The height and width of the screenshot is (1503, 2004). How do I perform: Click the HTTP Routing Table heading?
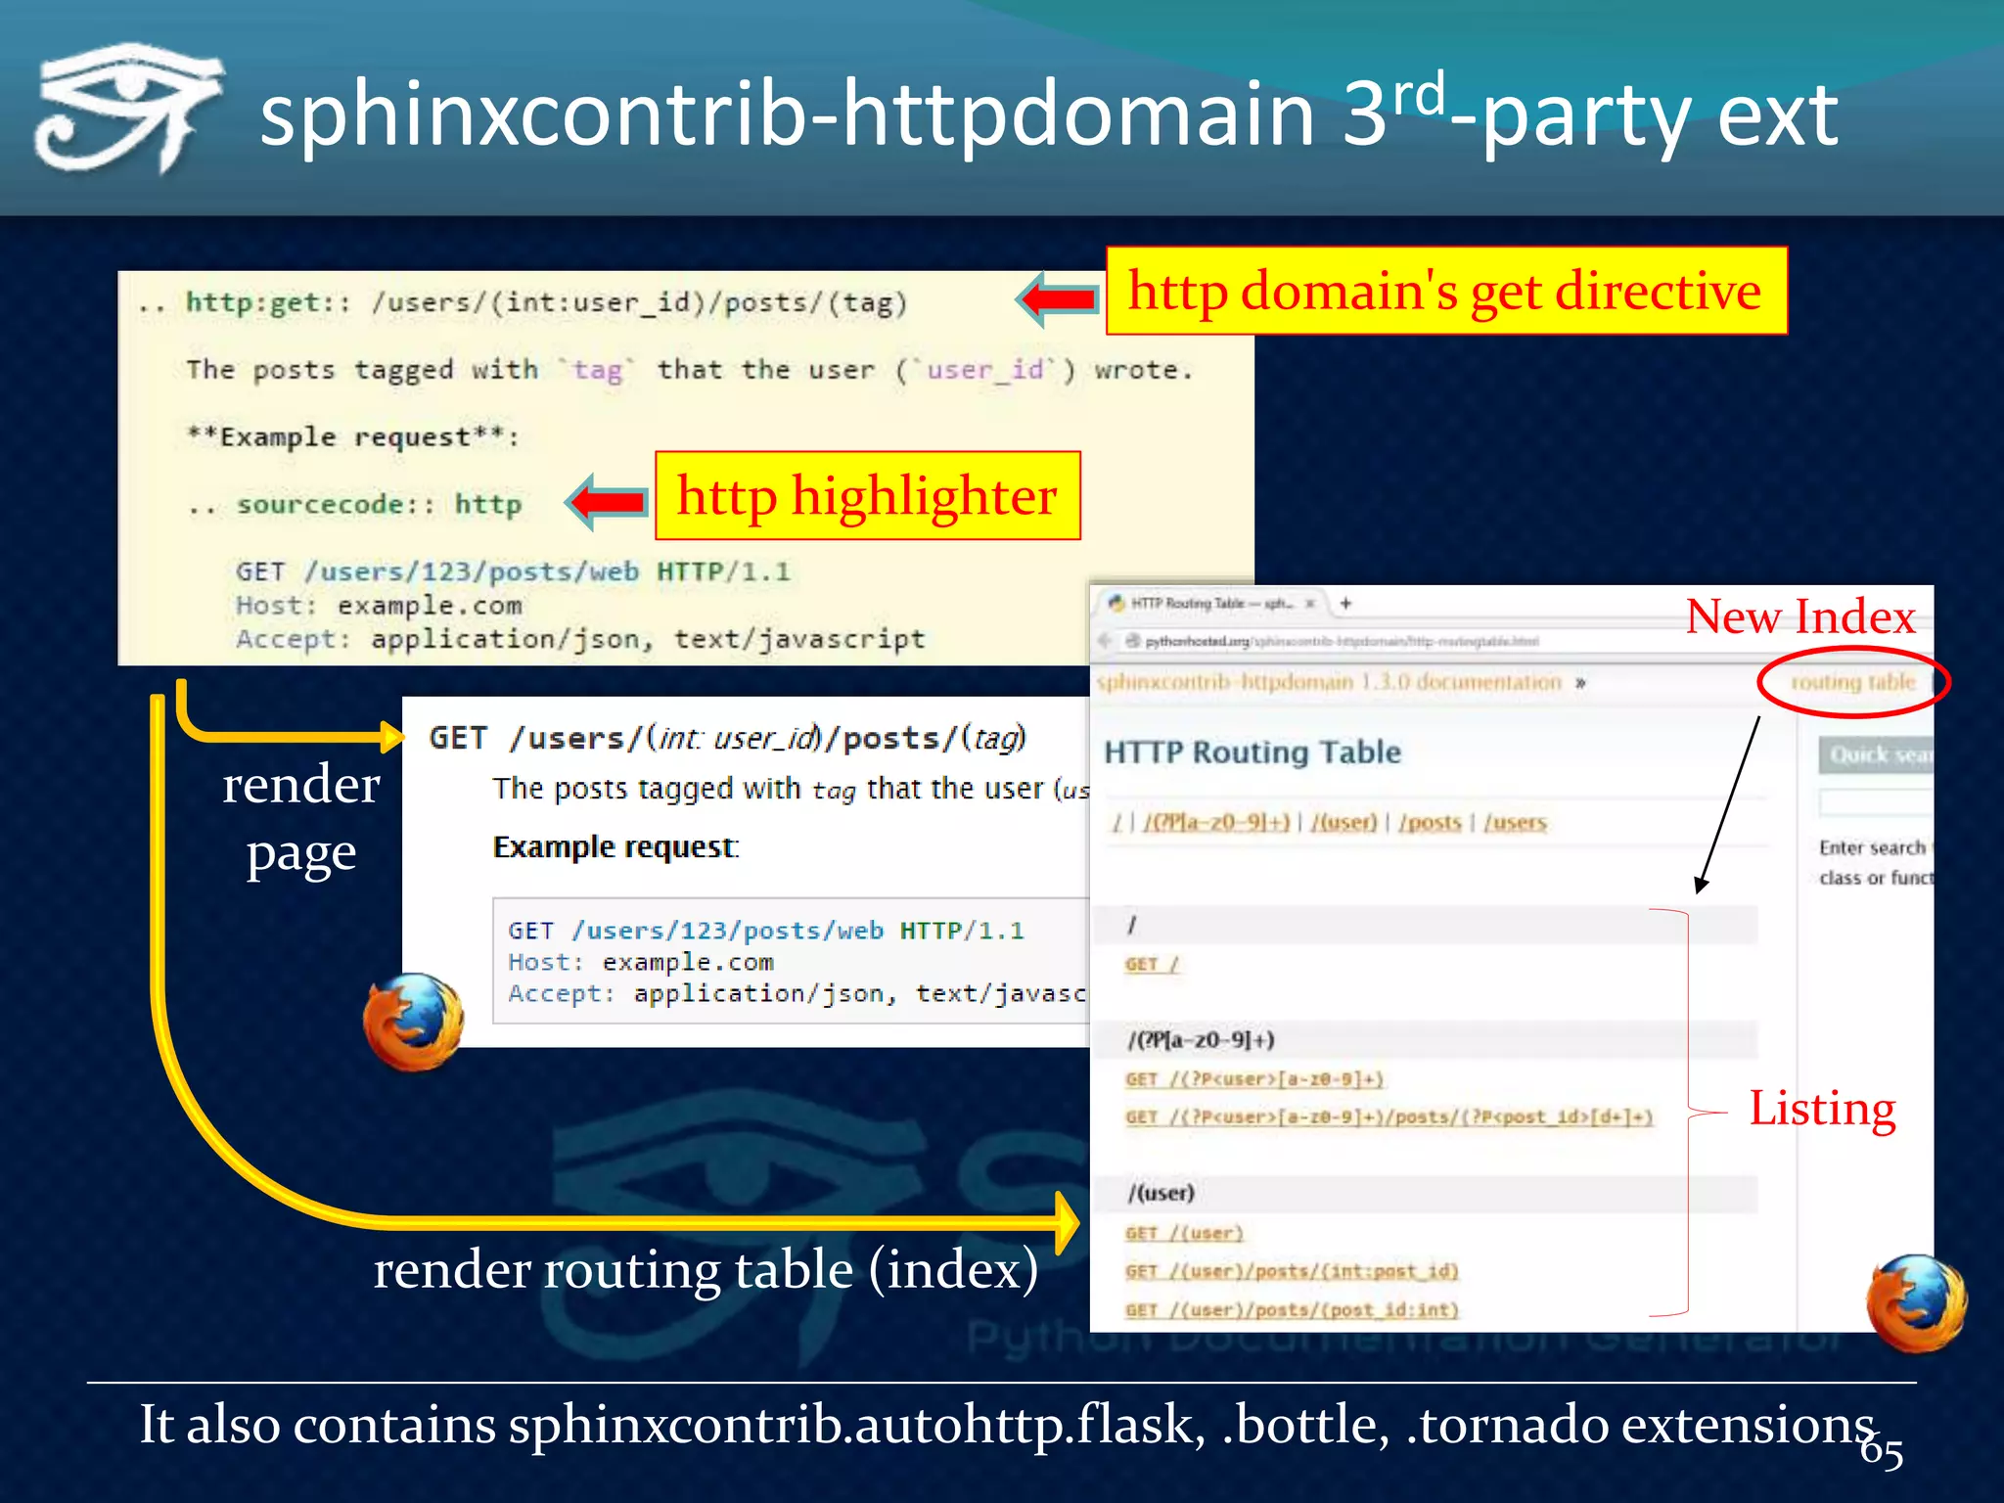click(x=1252, y=751)
